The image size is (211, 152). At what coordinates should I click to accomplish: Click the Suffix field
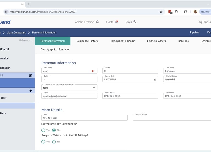tap(69, 79)
